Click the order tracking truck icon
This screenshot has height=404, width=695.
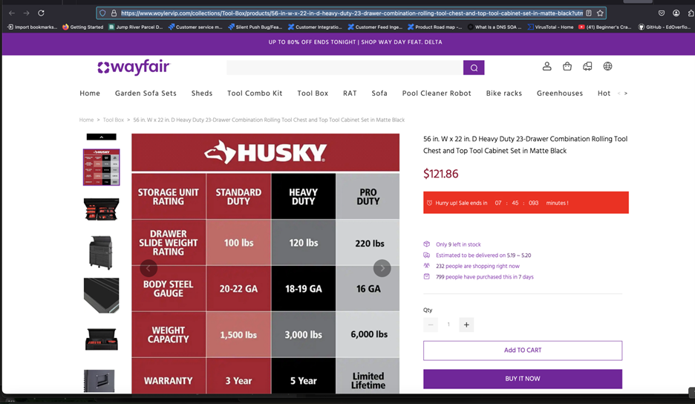(x=587, y=67)
